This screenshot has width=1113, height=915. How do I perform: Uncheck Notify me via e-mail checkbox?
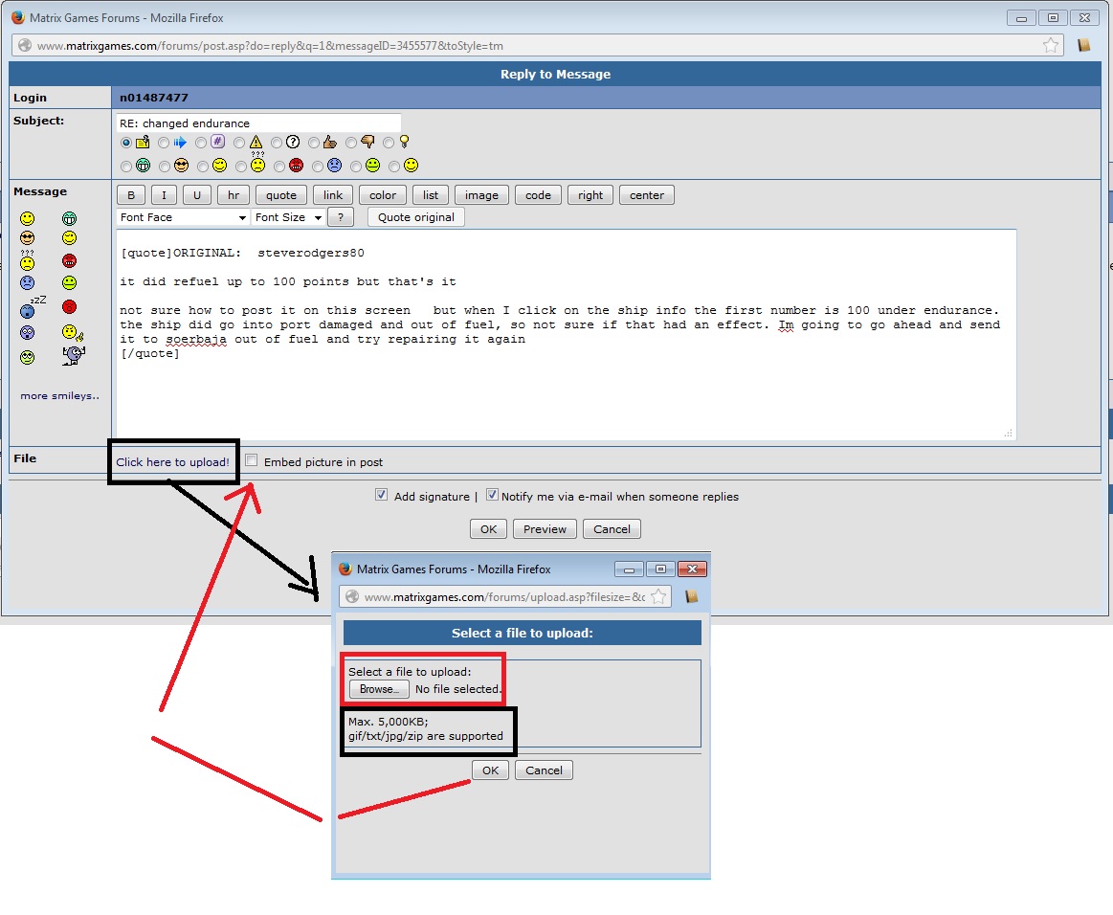pos(492,495)
